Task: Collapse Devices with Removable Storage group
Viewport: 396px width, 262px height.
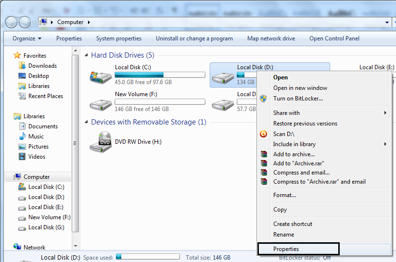Action: click(86, 122)
